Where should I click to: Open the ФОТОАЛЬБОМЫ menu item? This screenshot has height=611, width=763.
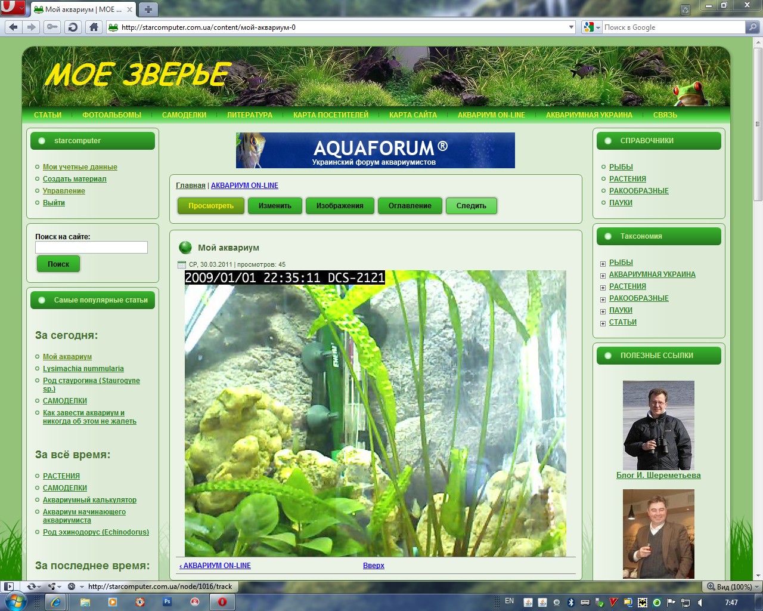click(x=111, y=115)
